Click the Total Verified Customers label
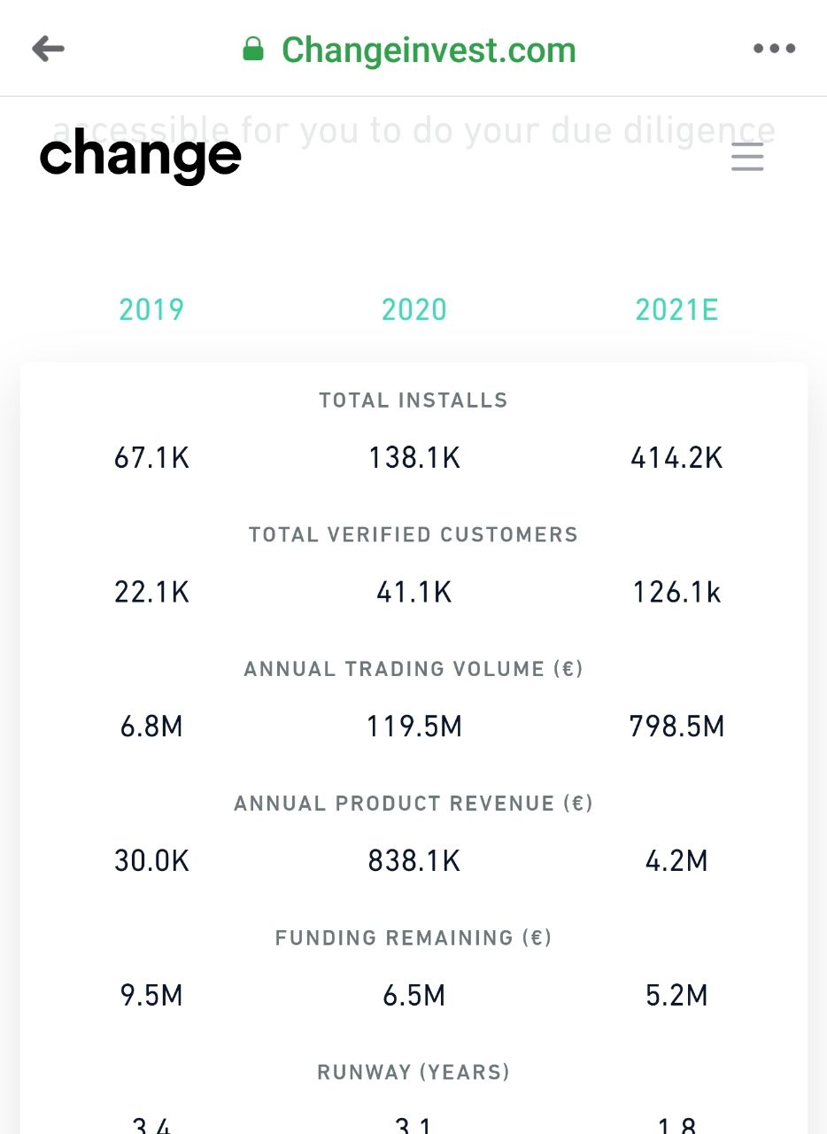This screenshot has width=827, height=1134. pyautogui.click(x=413, y=535)
